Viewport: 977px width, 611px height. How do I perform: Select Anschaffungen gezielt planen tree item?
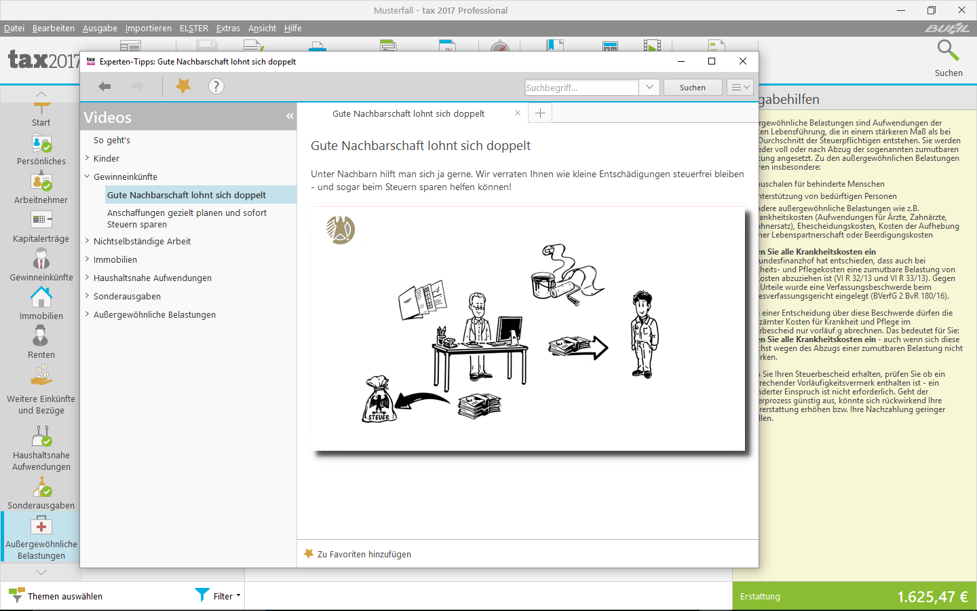click(187, 219)
